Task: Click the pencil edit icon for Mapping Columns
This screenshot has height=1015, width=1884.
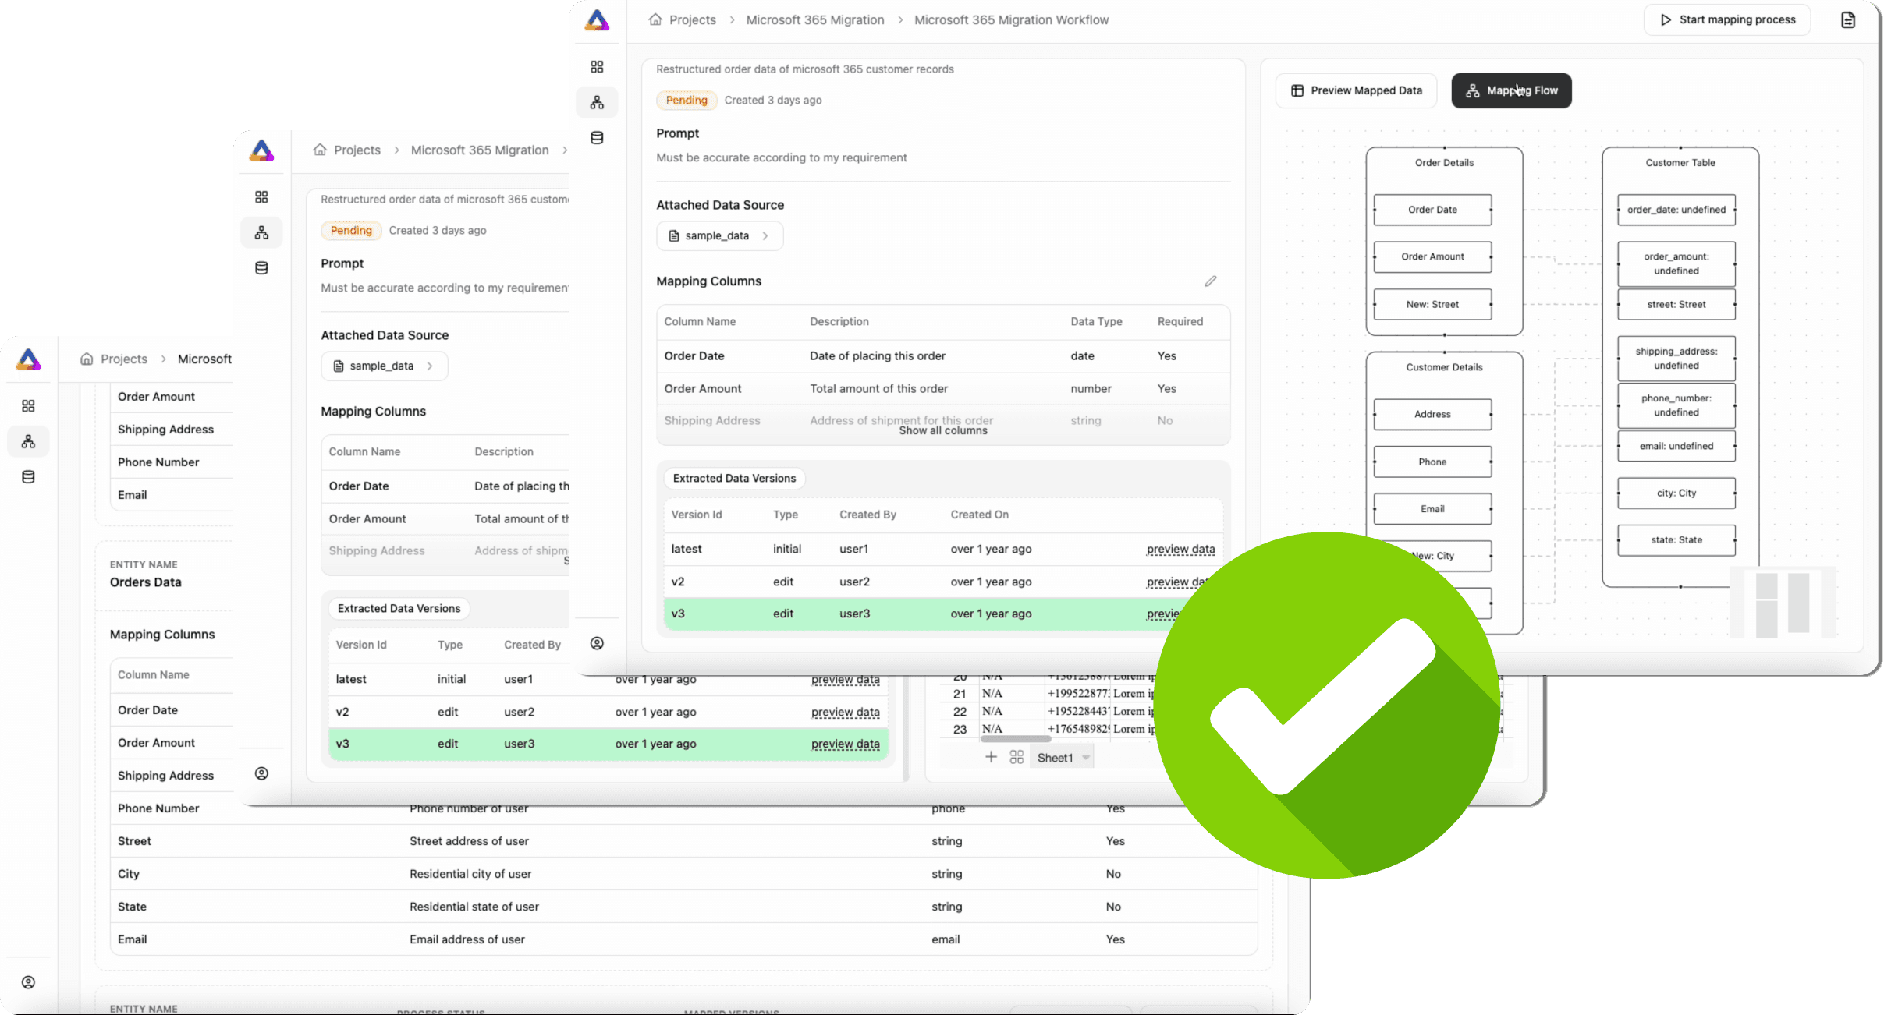Action: 1211,281
